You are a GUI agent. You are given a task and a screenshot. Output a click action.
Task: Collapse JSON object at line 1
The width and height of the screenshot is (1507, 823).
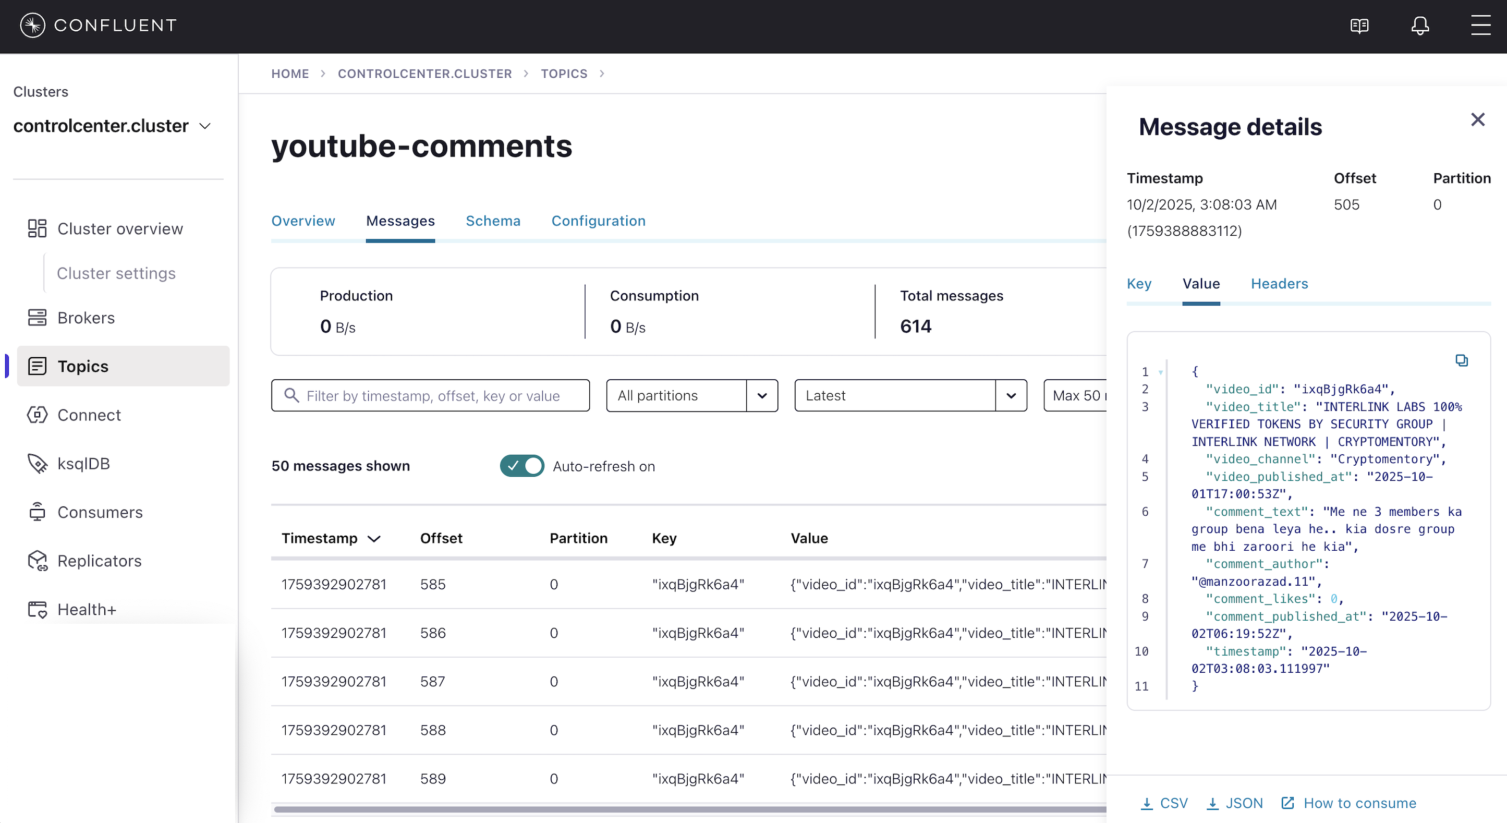pyautogui.click(x=1161, y=372)
